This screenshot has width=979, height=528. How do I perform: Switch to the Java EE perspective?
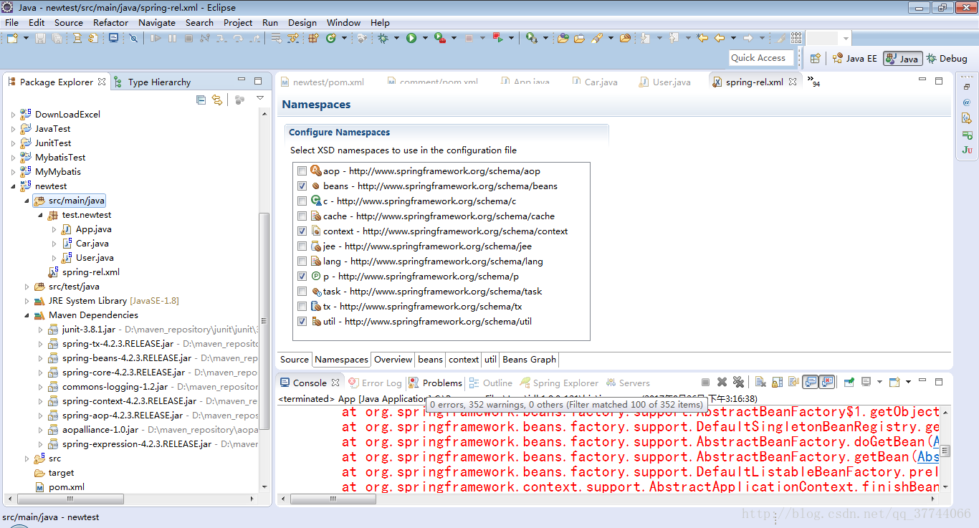(854, 59)
